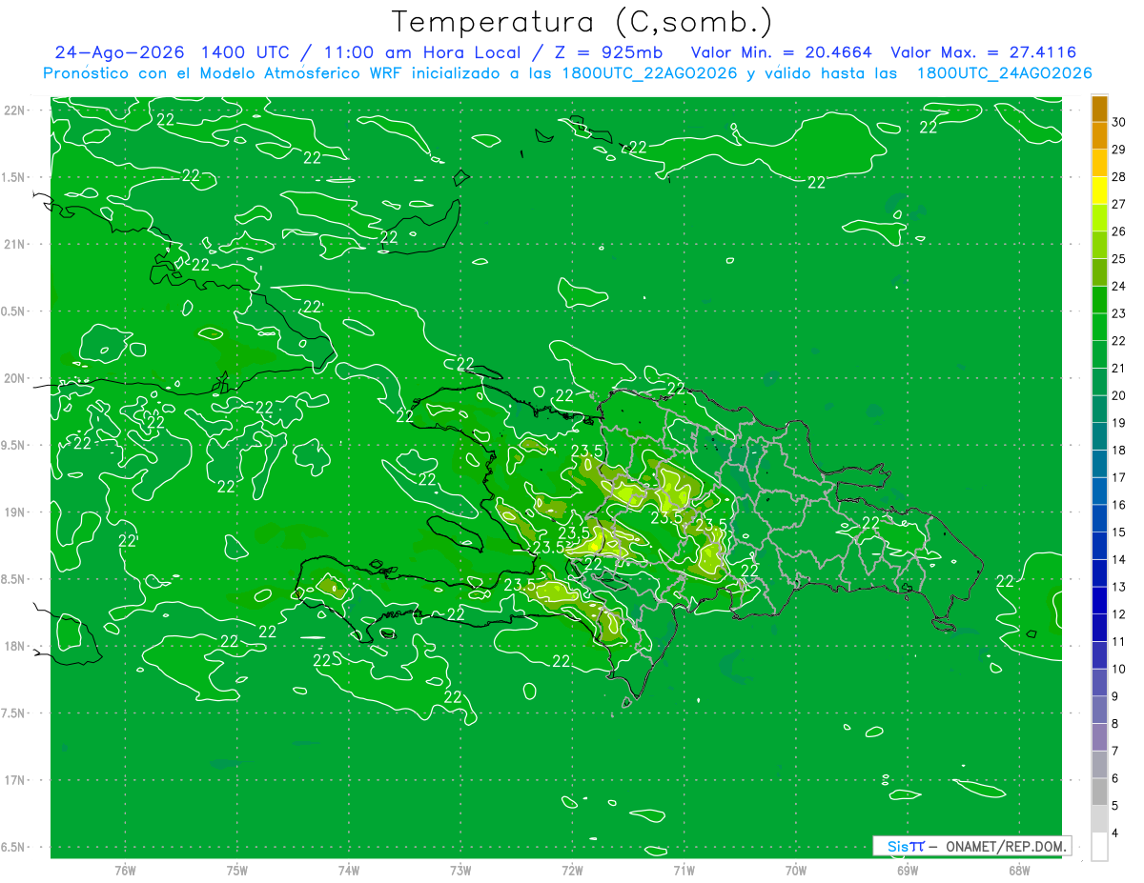Click the title "Temperatura (C,somb.)"
The height and width of the screenshot is (883, 1144).
582,22
